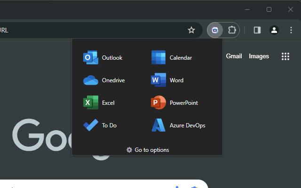
Task: Select the To Do text label
Action: pyautogui.click(x=109, y=125)
